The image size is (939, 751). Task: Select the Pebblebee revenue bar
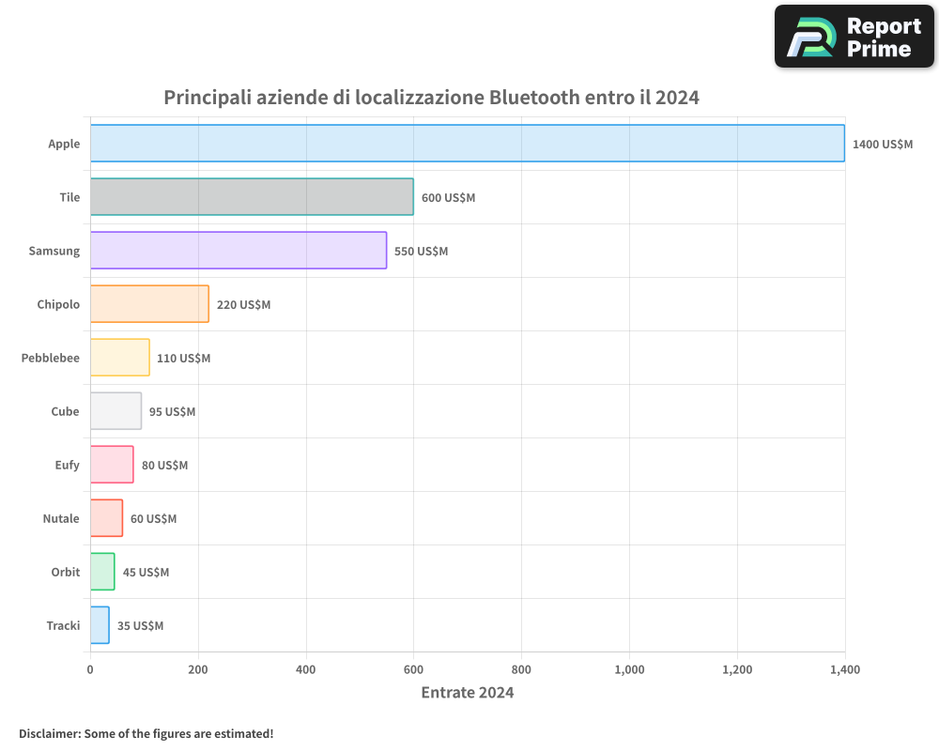[x=118, y=358]
